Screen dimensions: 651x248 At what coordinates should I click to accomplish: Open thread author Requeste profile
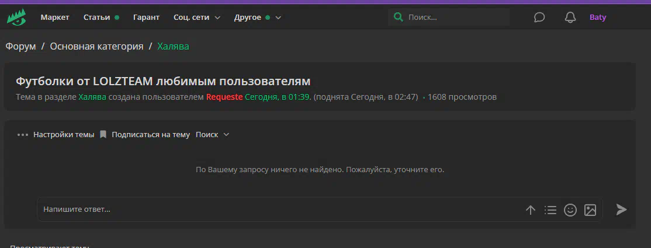[224, 97]
